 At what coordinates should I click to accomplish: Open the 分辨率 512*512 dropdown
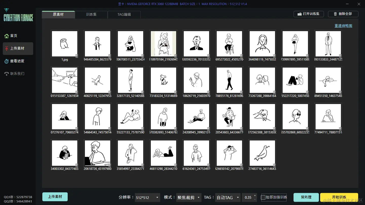coord(147,197)
